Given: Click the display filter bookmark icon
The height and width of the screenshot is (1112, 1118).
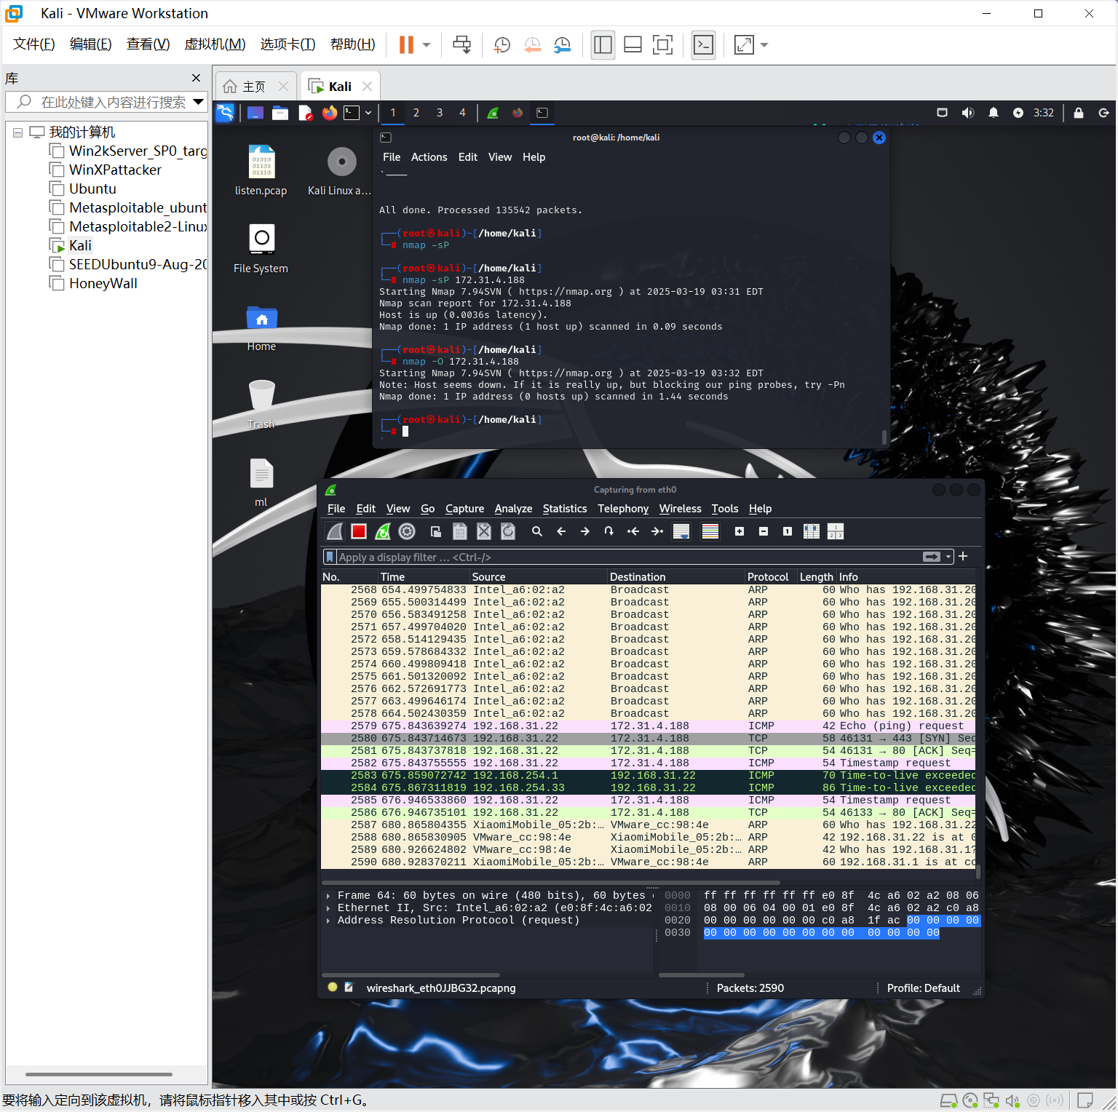Looking at the screenshot, I should pyautogui.click(x=330, y=557).
